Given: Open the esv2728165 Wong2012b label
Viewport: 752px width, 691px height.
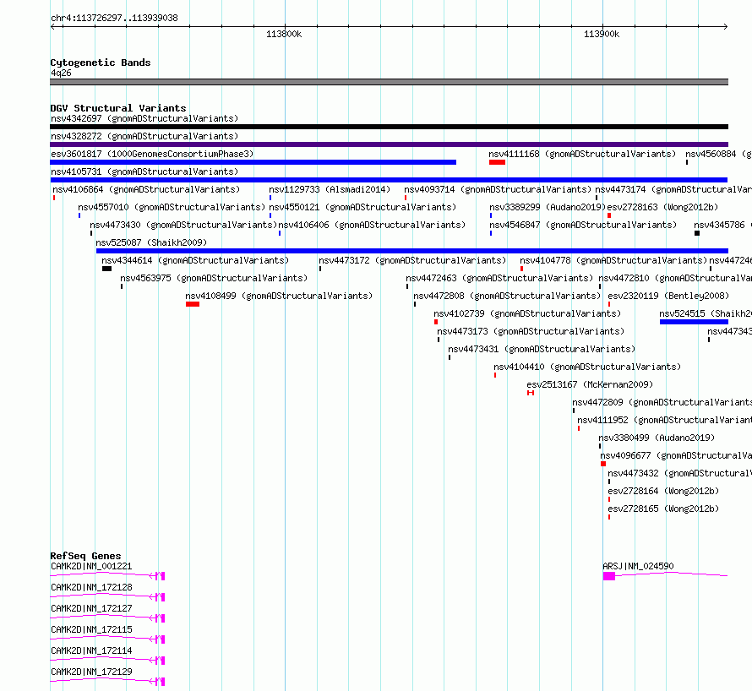Looking at the screenshot, I should pyautogui.click(x=663, y=509).
